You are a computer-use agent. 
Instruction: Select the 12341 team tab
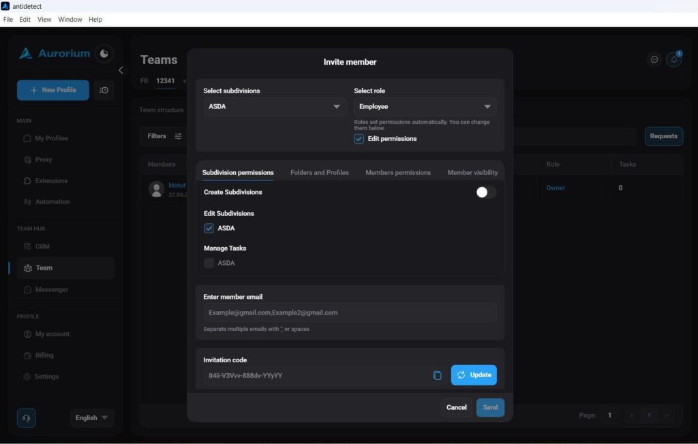click(x=165, y=81)
